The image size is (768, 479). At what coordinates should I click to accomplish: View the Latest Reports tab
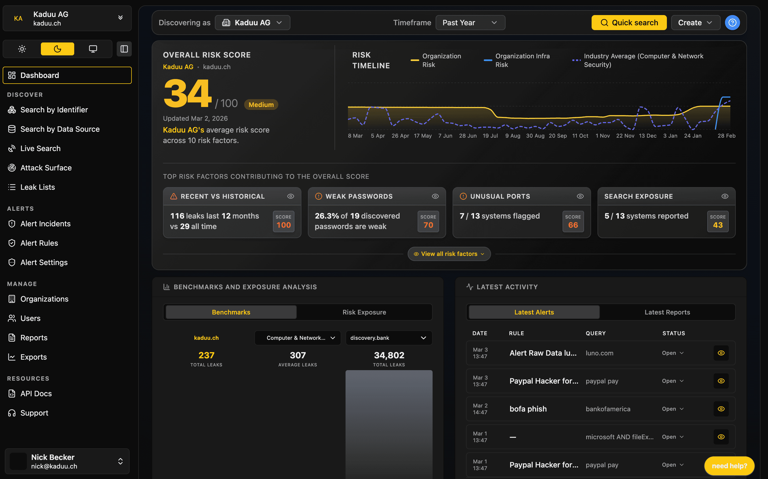(x=667, y=312)
